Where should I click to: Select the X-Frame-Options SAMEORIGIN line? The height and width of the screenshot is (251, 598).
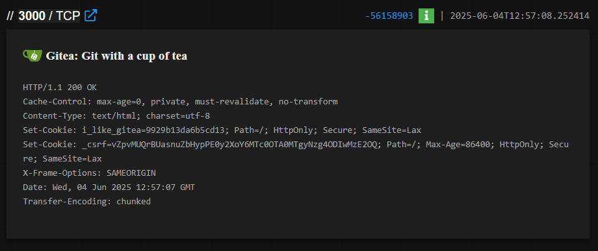tap(89, 173)
